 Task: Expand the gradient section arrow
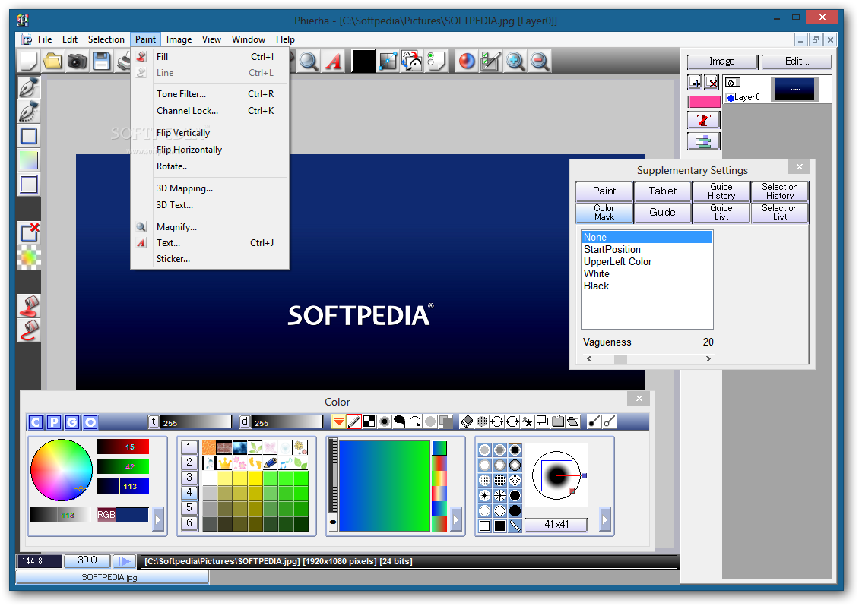coord(456,519)
